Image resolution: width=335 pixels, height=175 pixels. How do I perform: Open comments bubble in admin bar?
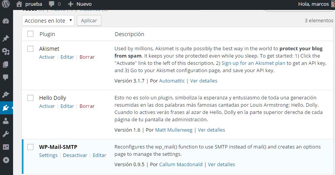click(51, 4)
